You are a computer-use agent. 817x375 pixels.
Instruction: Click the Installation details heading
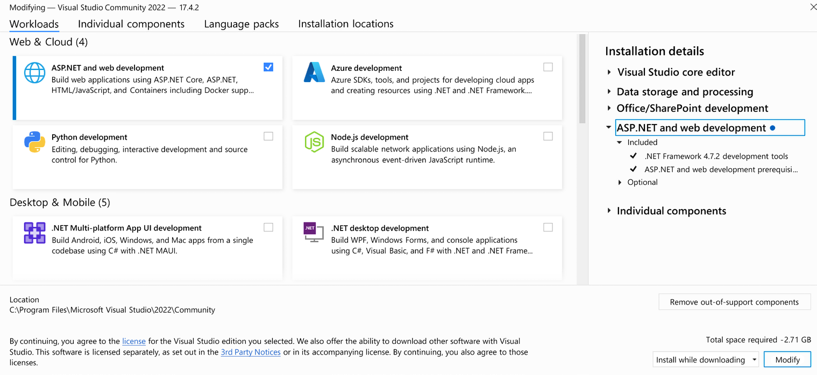655,51
